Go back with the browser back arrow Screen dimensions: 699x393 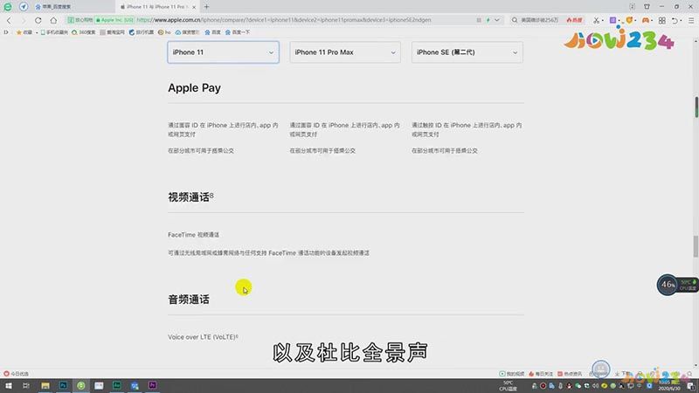(9, 20)
